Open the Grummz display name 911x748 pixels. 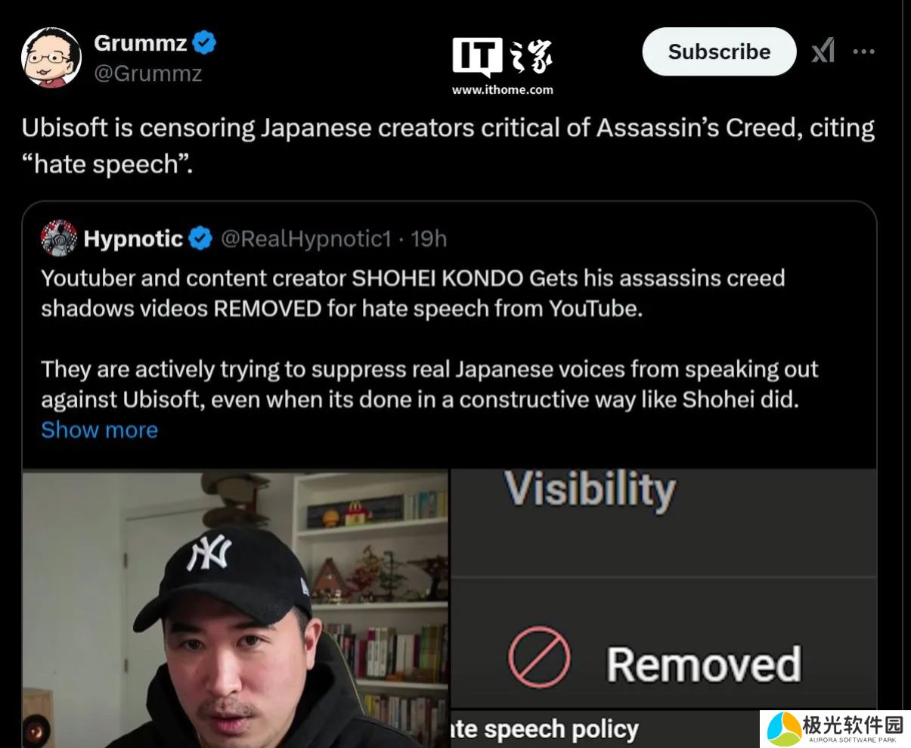click(x=141, y=43)
